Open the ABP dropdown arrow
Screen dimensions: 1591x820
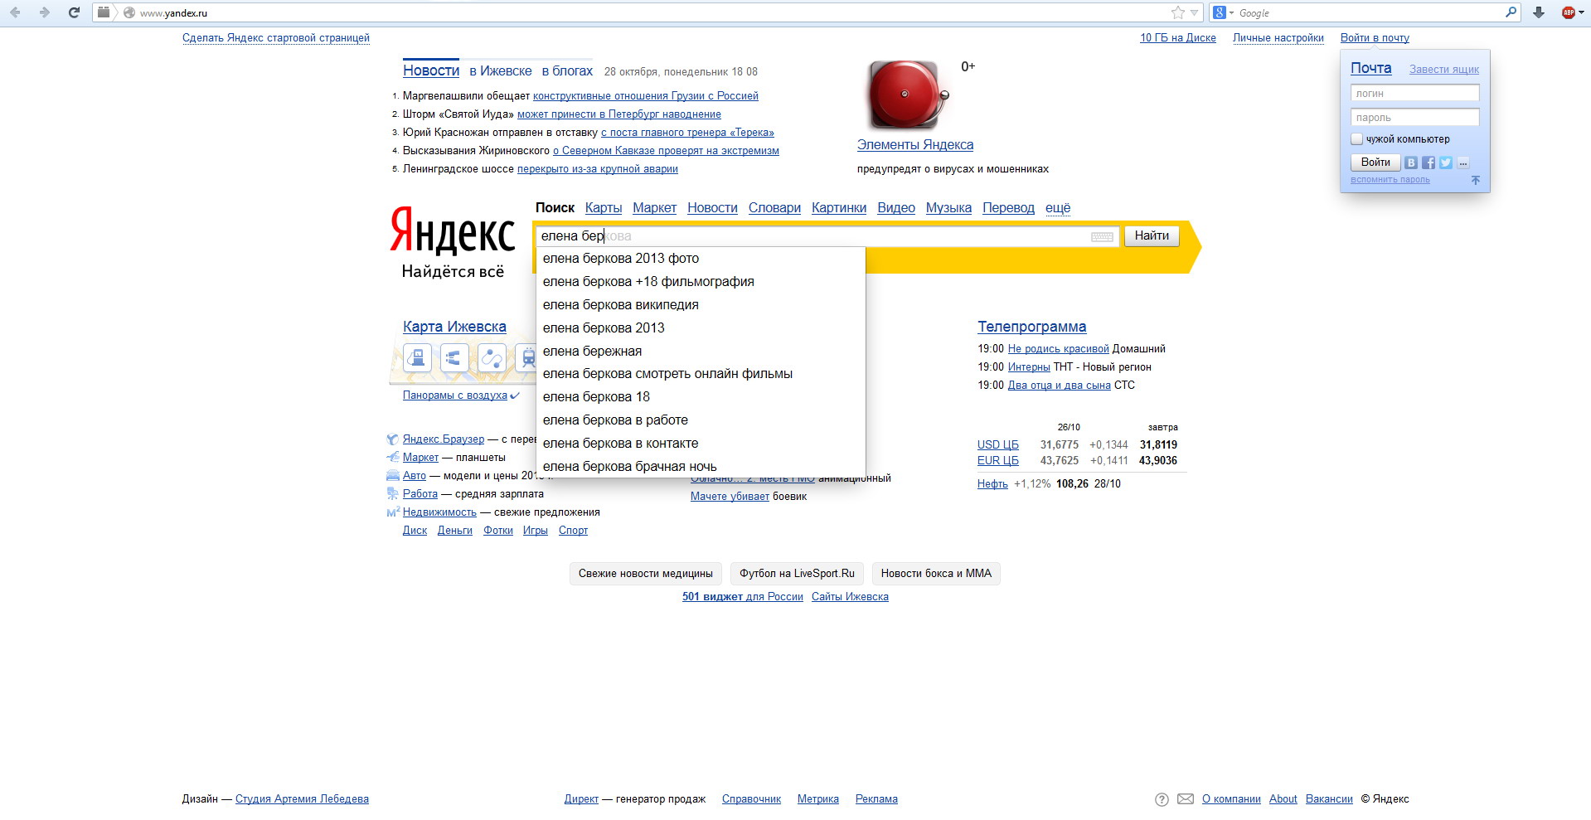1581,12
